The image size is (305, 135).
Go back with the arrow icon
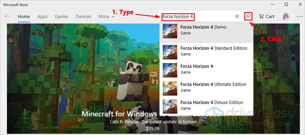pos(7,17)
